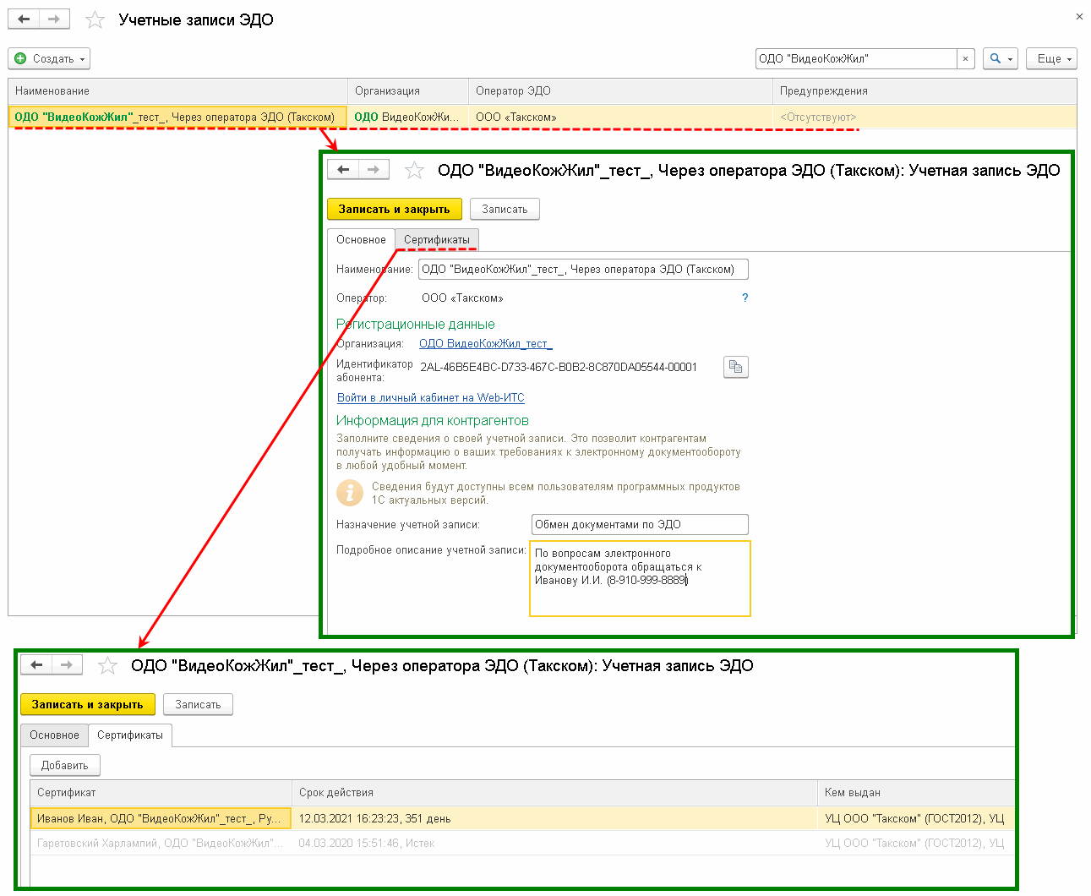
Task: Click the Сертификат column header
Action: pyautogui.click(x=161, y=792)
